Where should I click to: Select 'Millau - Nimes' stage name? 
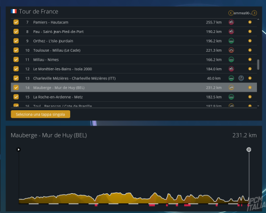46,60
